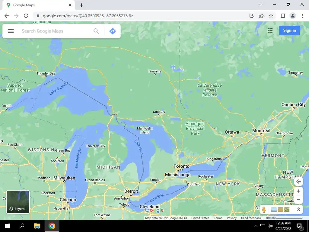Select the Google Maps tab
Screen dimensions: 309x232
(x=38, y=5)
